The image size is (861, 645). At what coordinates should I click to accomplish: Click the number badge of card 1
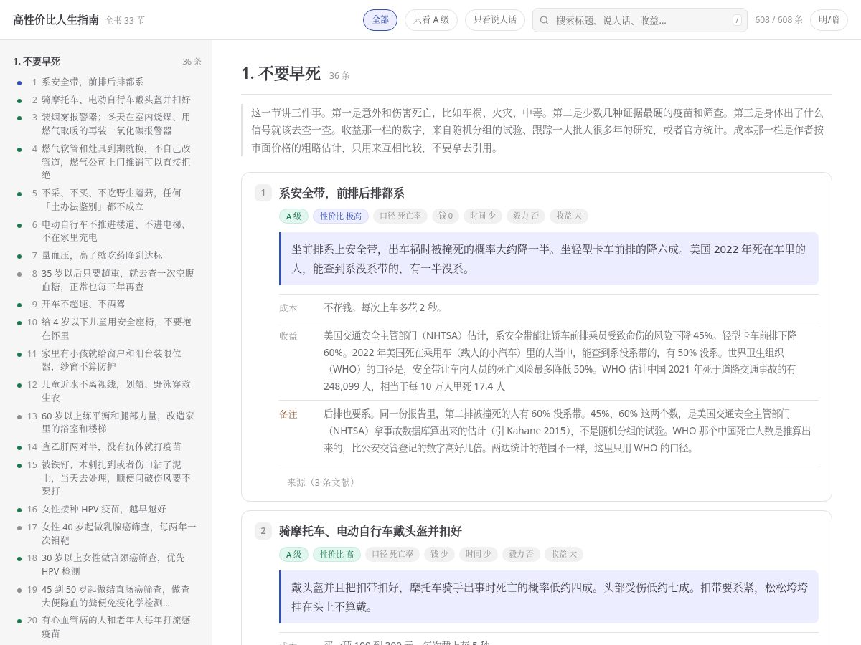[x=263, y=193]
